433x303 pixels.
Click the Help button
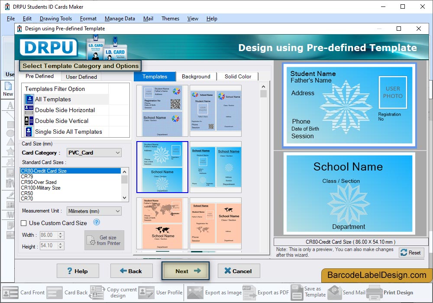click(78, 271)
